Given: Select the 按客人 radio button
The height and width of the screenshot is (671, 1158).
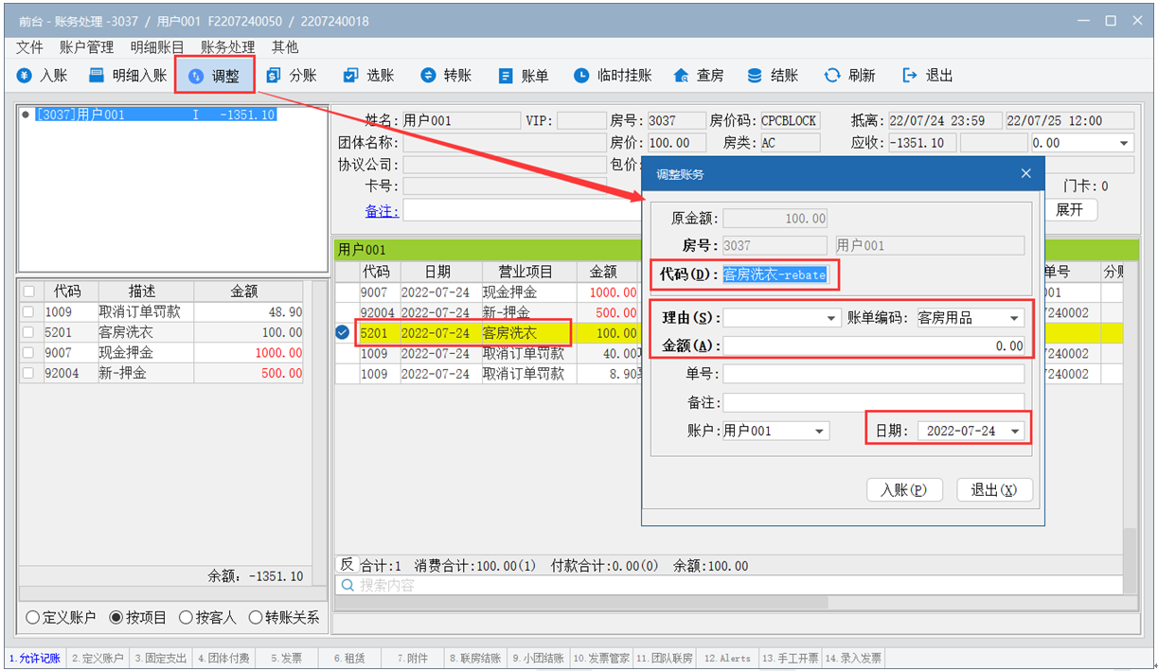Looking at the screenshot, I should pyautogui.click(x=186, y=618).
